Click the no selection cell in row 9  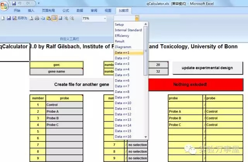point(138,158)
